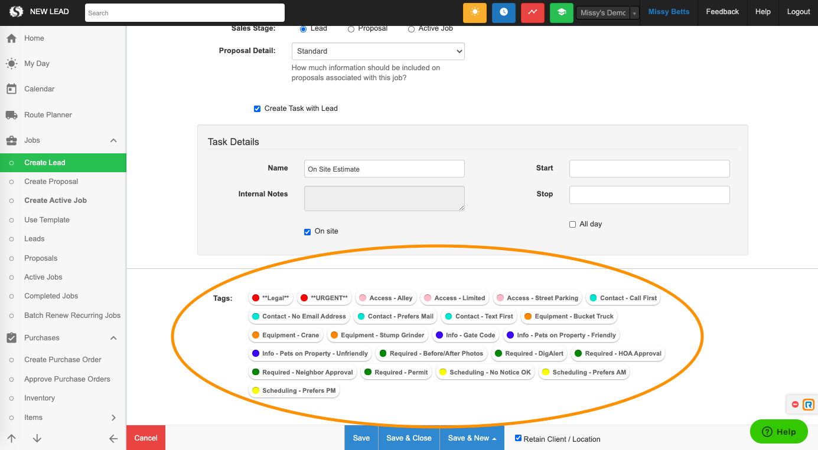This screenshot has height=450, width=818.
Task: Click the Save & Close button
Action: (x=409, y=438)
